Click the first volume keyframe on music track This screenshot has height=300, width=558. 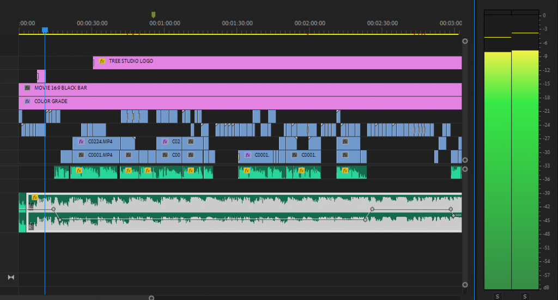[x=53, y=209]
